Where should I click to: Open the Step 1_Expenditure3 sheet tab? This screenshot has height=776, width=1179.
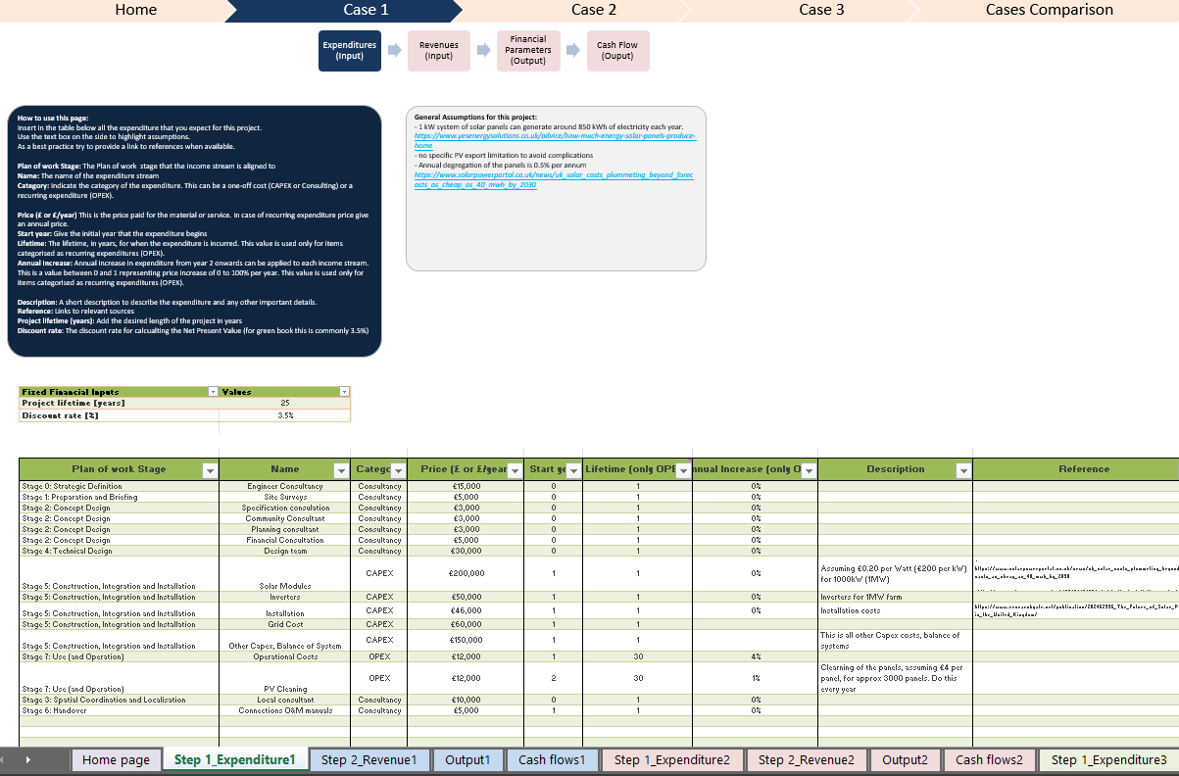pos(1109,760)
